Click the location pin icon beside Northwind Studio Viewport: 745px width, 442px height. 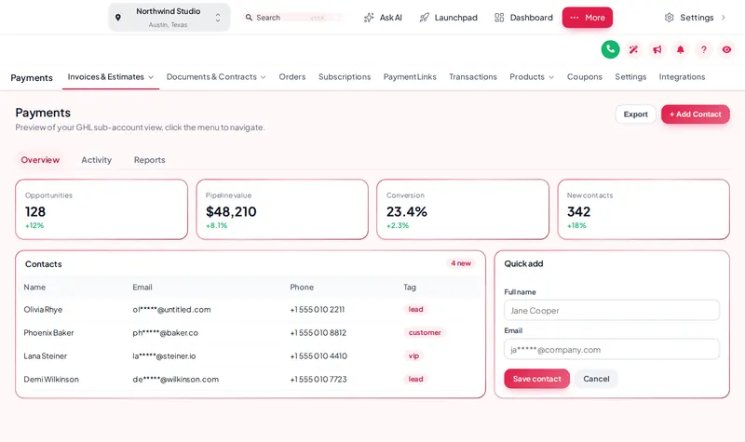point(118,18)
